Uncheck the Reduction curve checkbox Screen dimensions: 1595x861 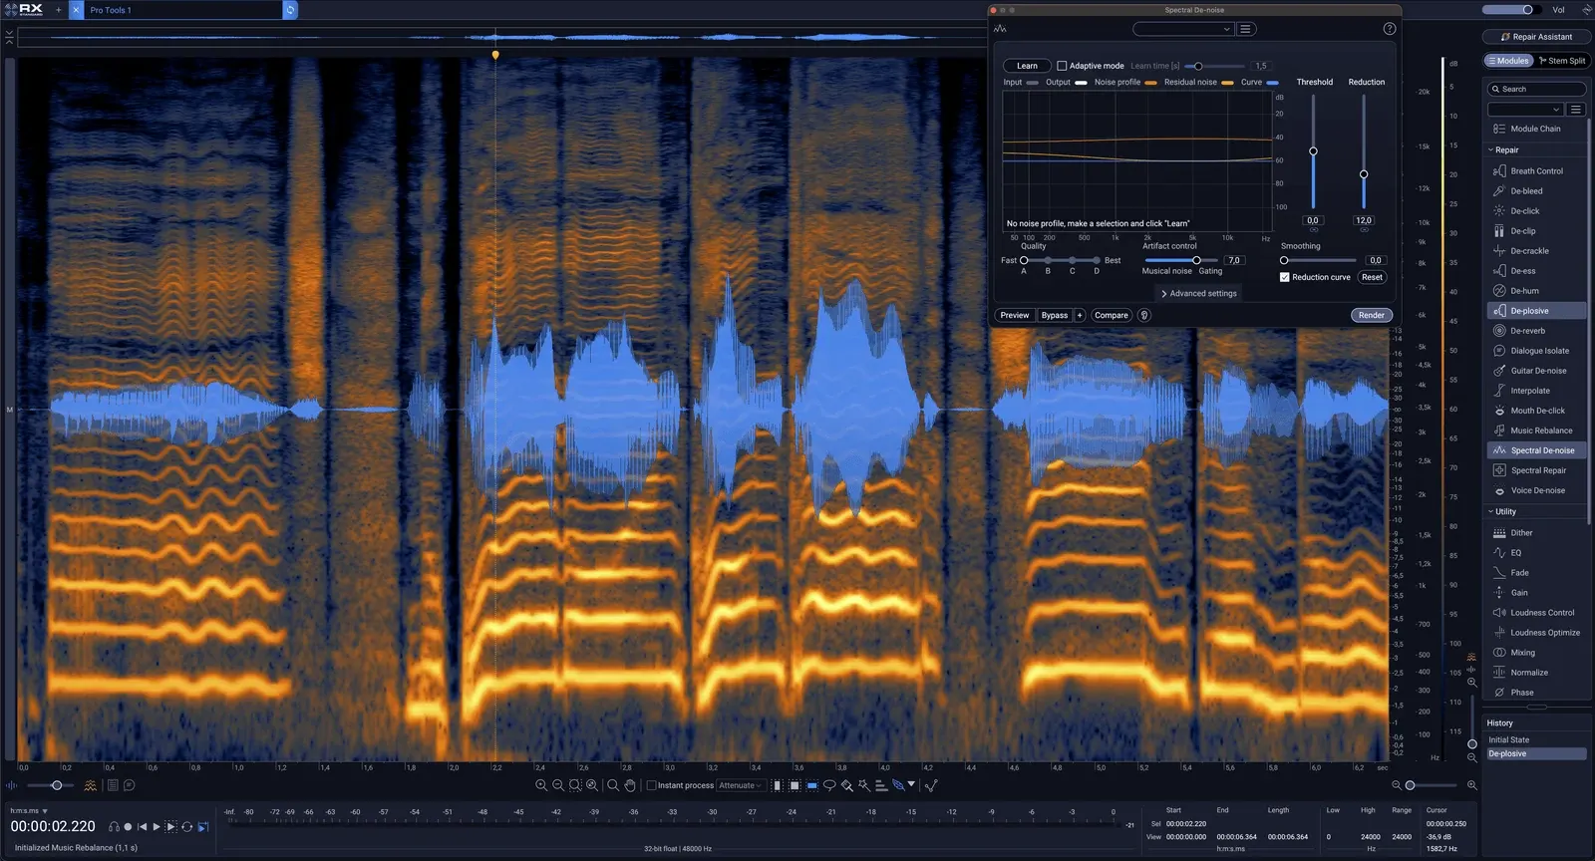click(1285, 277)
